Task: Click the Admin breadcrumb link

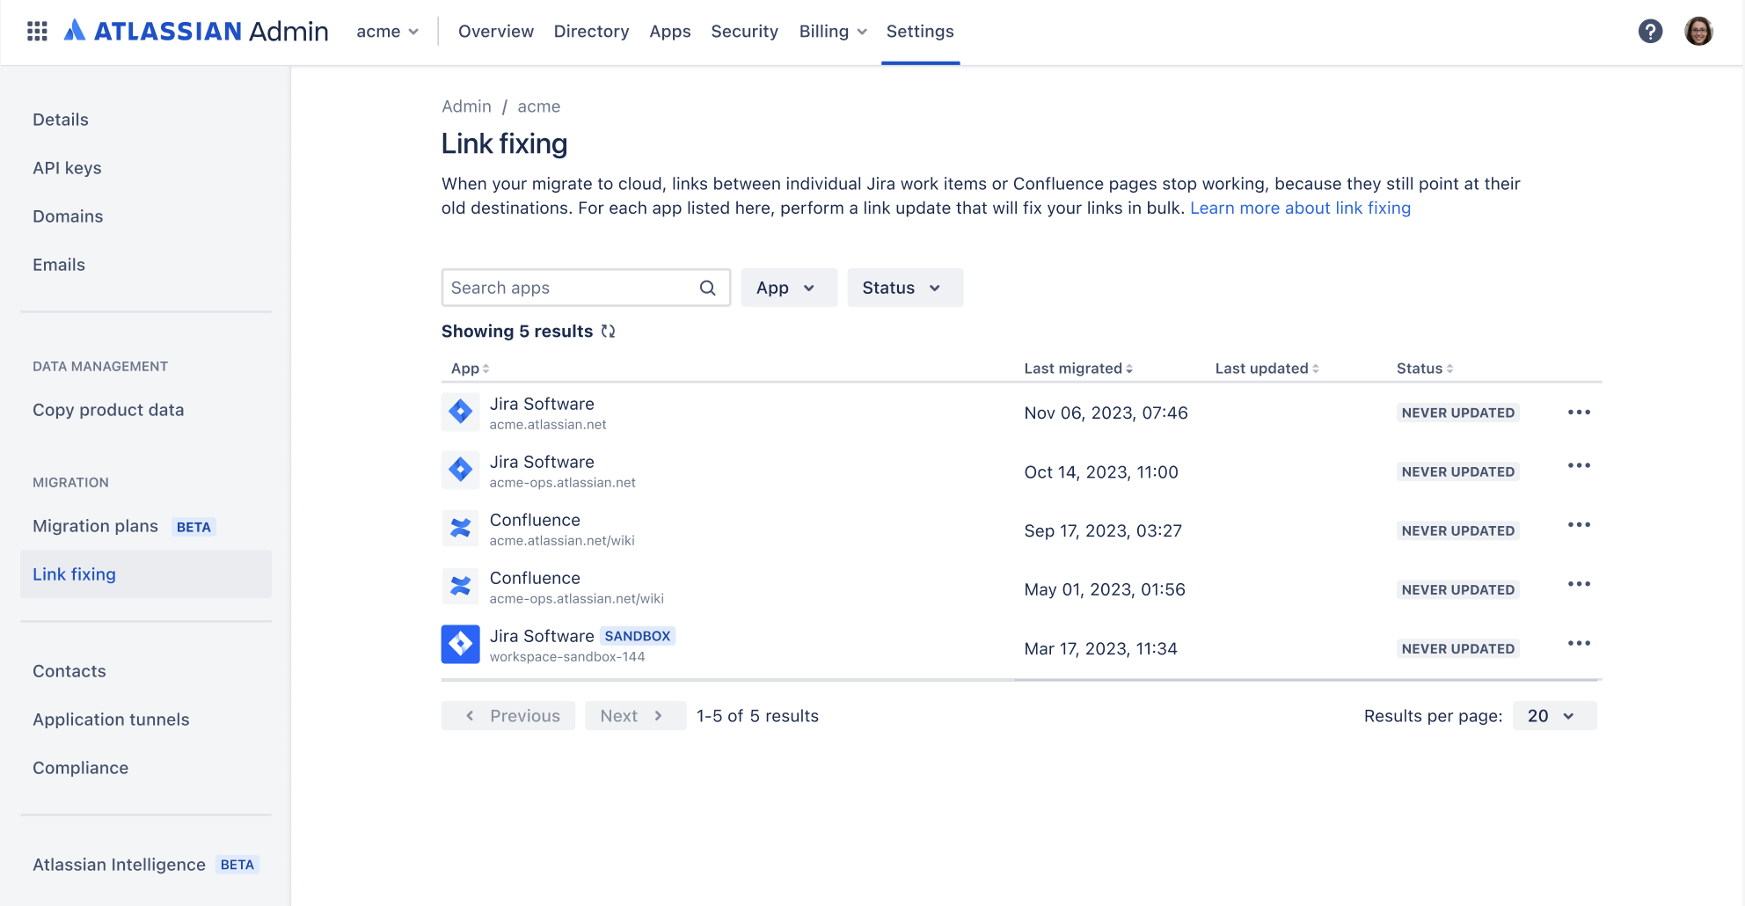Action: tap(466, 106)
